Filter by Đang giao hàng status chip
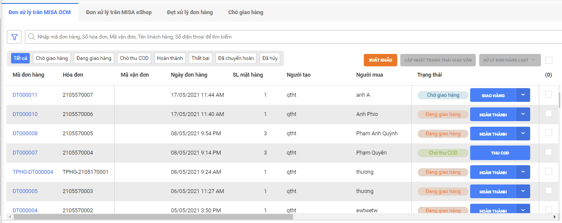The image size is (562, 223). (x=94, y=58)
